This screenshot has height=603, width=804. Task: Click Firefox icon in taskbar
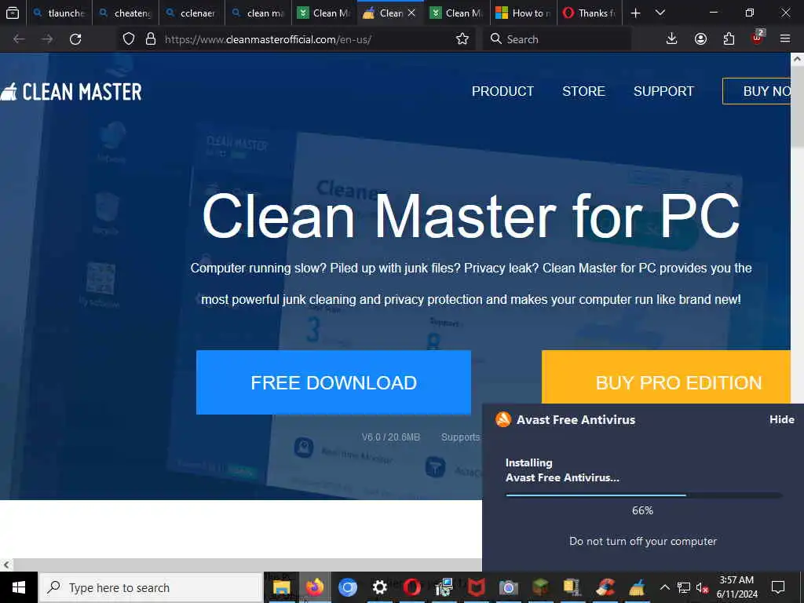coord(315,587)
